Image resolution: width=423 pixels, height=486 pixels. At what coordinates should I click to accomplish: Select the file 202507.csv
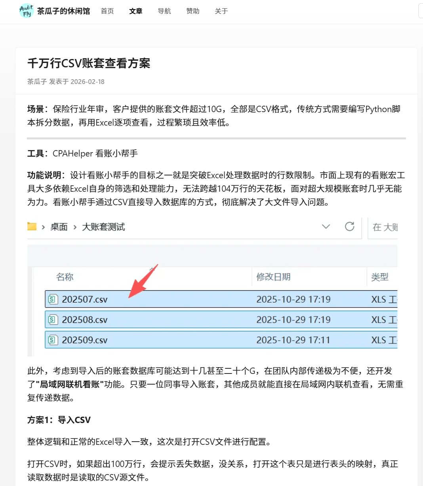tap(221, 299)
